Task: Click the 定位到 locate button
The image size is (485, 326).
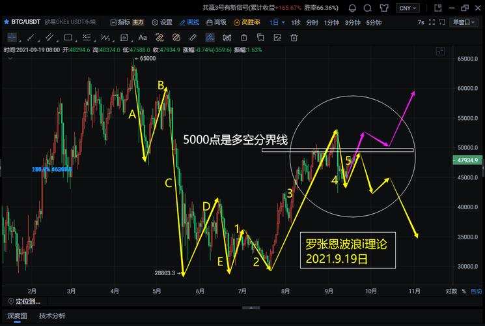Action: click(x=27, y=301)
